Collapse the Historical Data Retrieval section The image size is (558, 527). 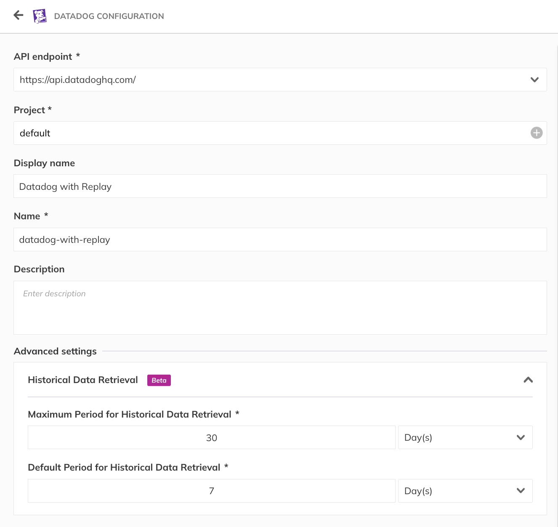click(x=528, y=380)
